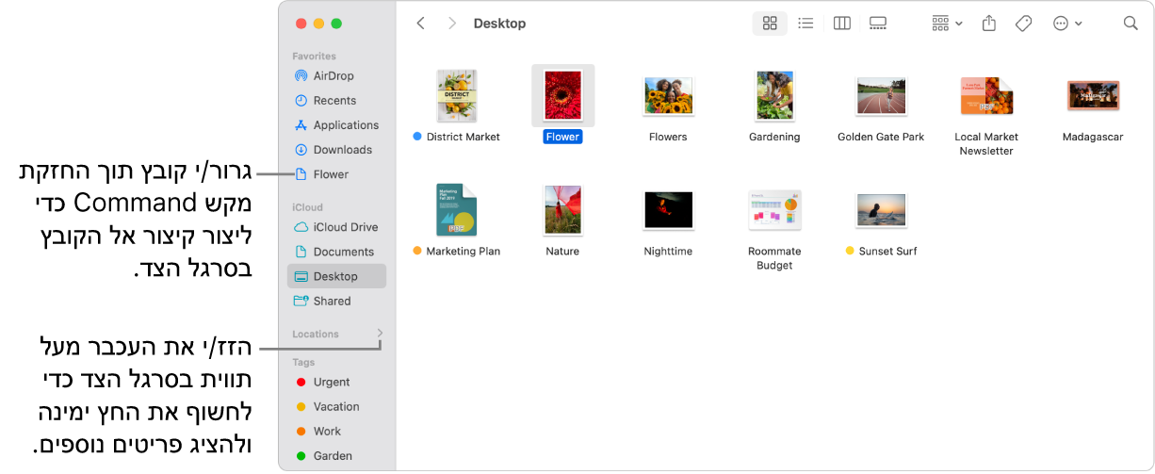Open the Group By dropdown
The image size is (1155, 474).
click(947, 24)
